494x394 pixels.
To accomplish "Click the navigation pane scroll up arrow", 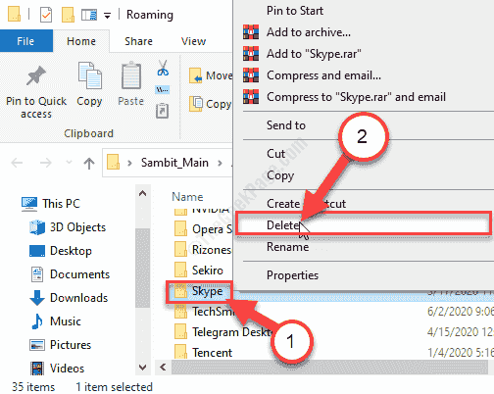I will click(142, 193).
